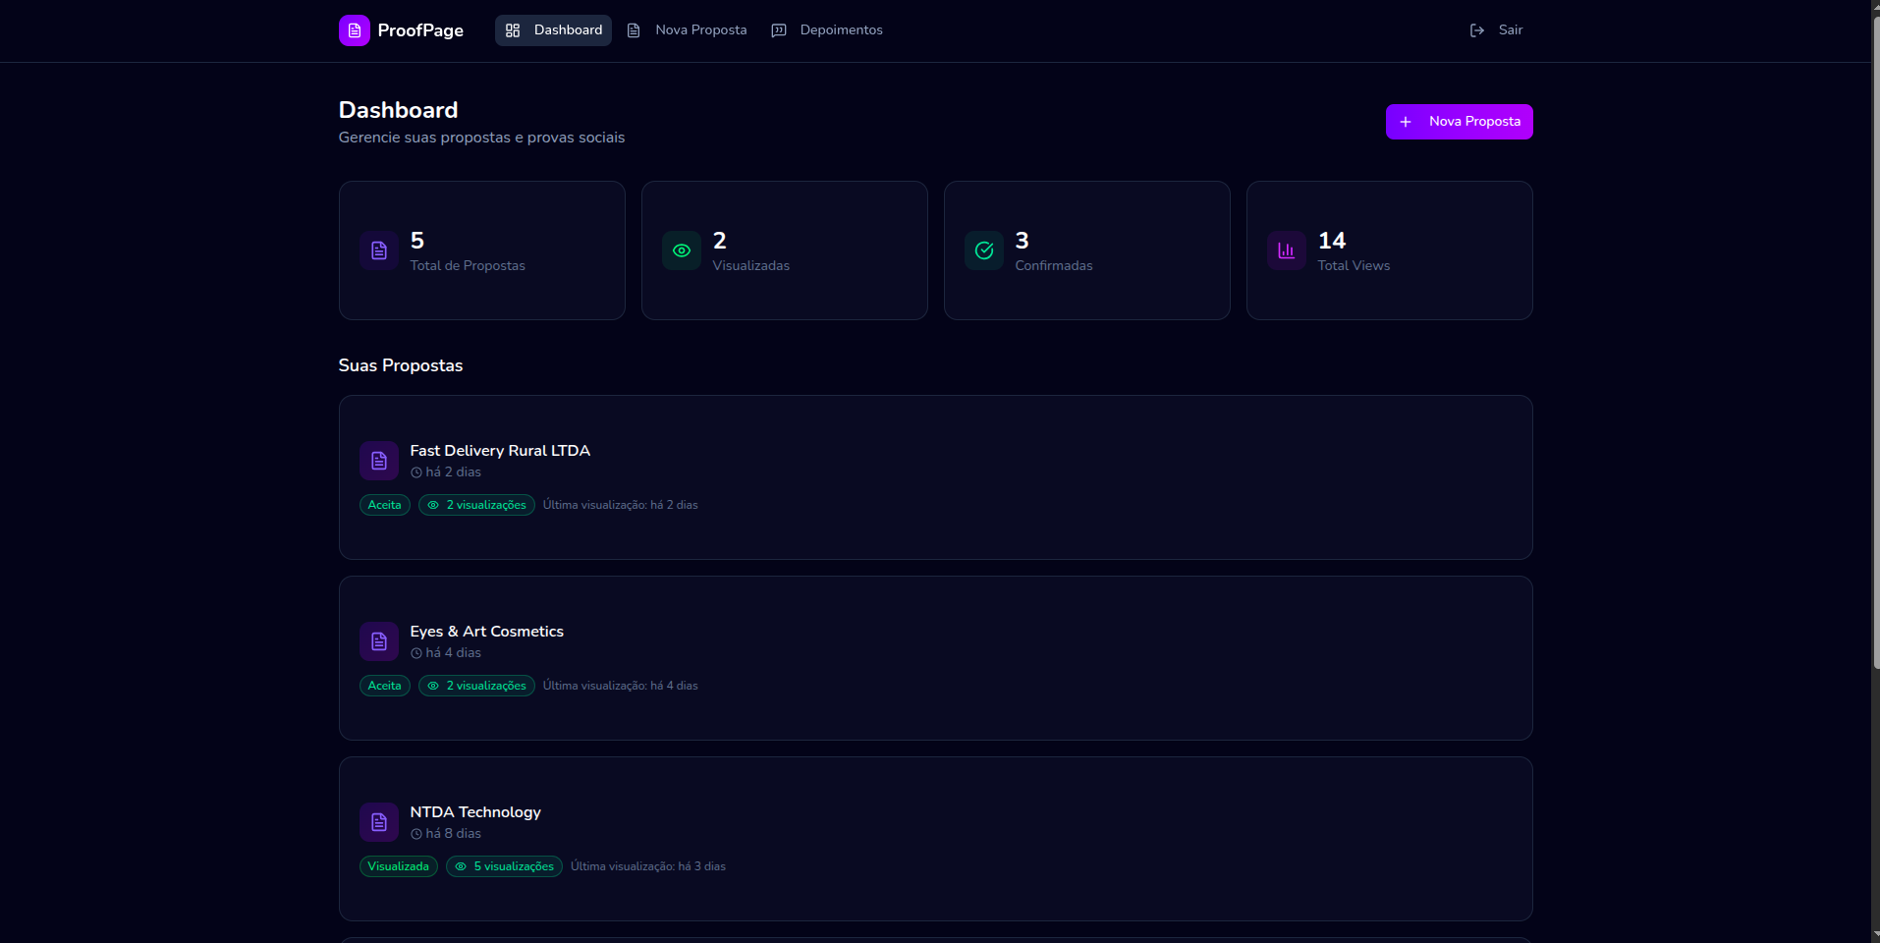Click the document icon beside NTDA Technology
This screenshot has height=943, width=1880.
point(378,822)
